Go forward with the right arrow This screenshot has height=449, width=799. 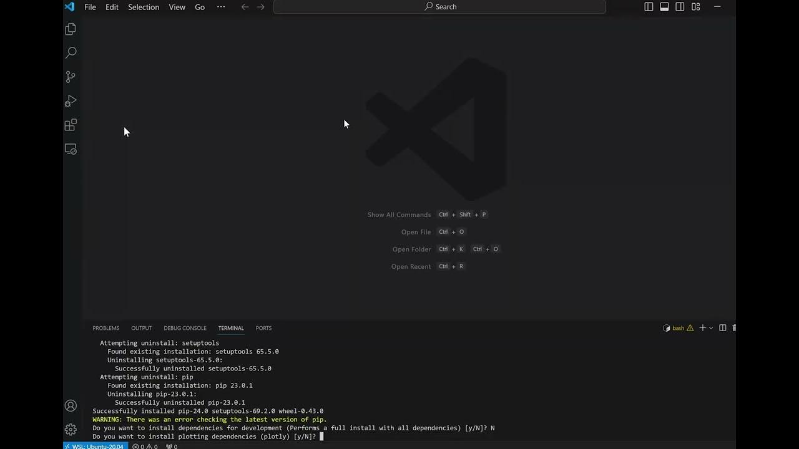(x=261, y=7)
